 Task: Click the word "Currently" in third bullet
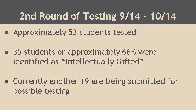[30, 81]
